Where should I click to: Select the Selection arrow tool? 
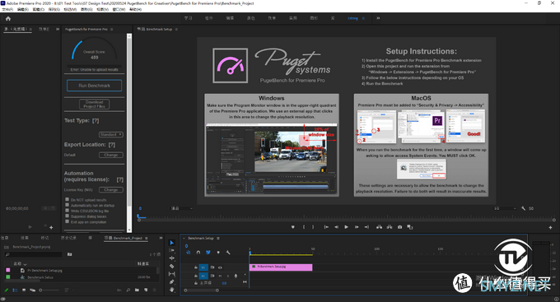[172, 243]
